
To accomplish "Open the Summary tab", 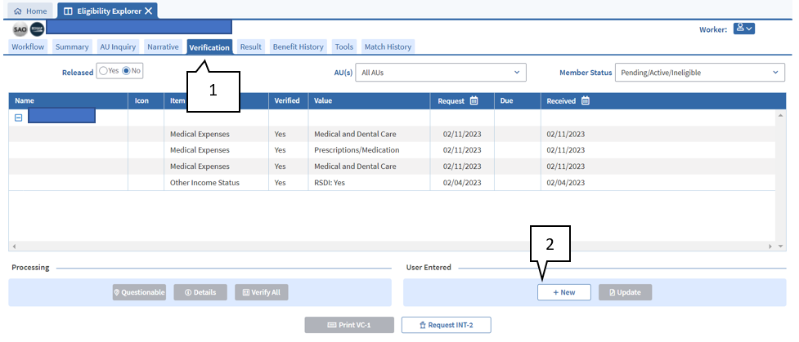I will pyautogui.click(x=72, y=47).
